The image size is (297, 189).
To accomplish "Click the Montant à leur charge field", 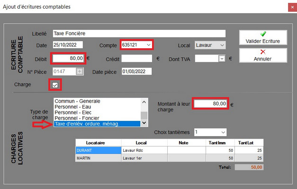I will 210,103.
